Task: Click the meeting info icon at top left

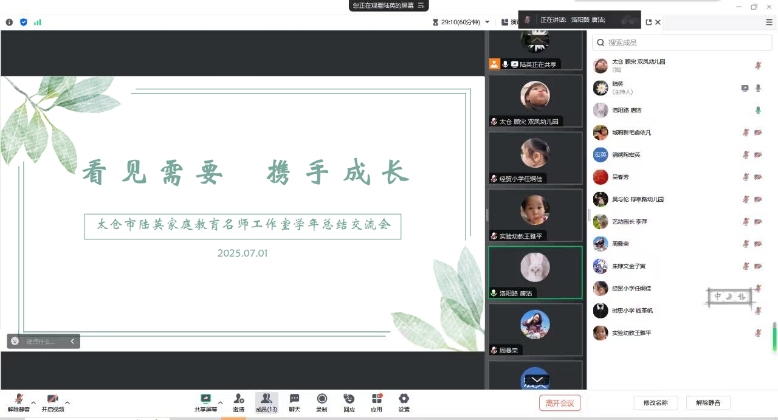Action: point(9,22)
